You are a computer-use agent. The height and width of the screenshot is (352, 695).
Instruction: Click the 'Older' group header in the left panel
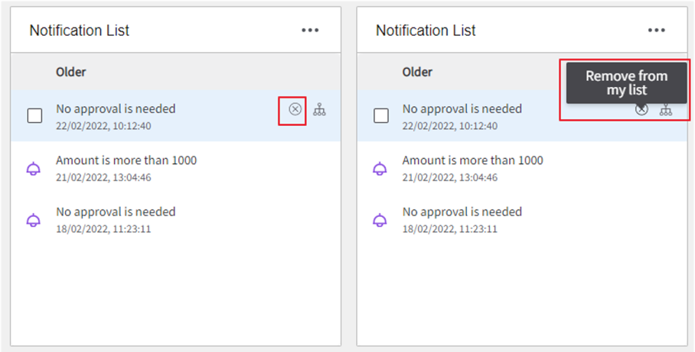pos(71,72)
